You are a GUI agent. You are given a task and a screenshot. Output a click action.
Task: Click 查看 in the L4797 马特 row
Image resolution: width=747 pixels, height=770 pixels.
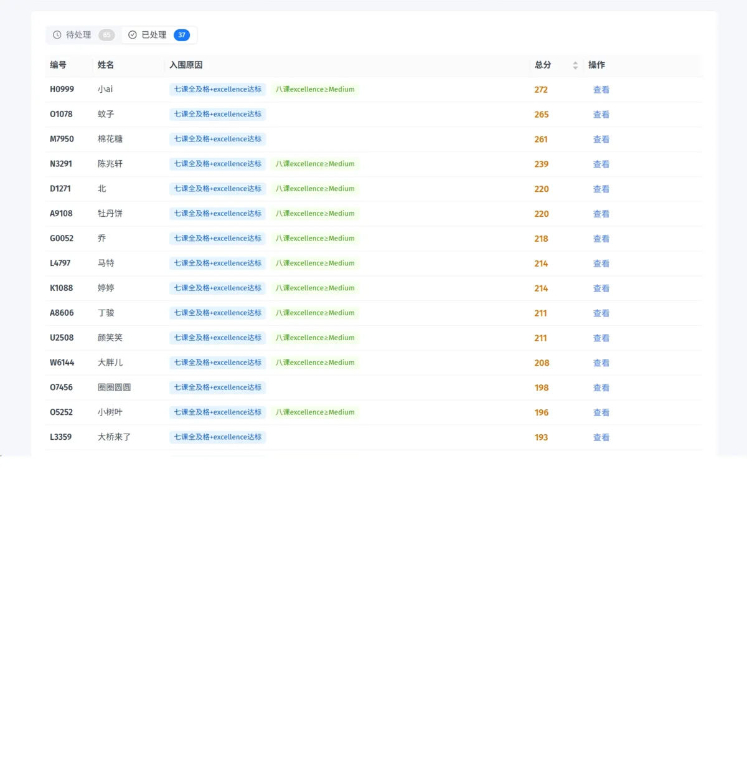601,264
